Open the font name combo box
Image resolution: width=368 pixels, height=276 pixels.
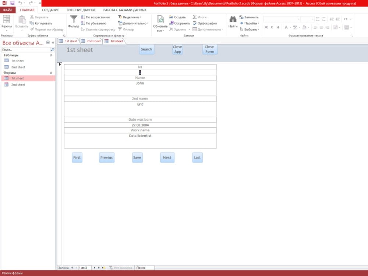[x=282, y=19]
